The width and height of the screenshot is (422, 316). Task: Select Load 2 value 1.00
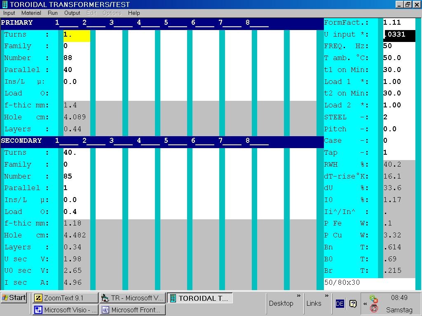[x=399, y=105]
